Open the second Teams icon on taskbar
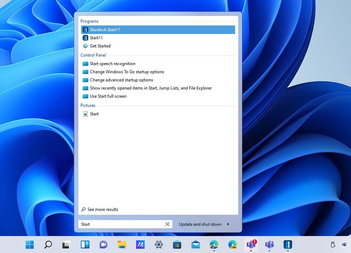This screenshot has width=351, height=253. point(269,245)
